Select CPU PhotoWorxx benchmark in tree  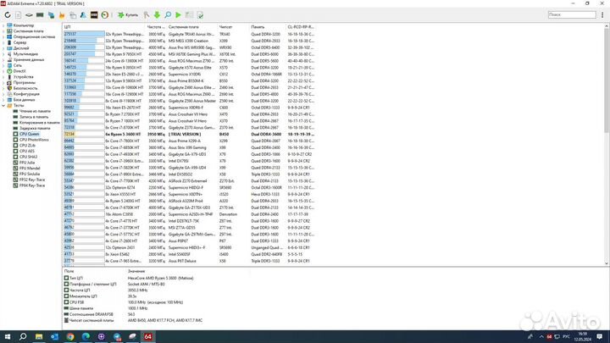(x=34, y=139)
